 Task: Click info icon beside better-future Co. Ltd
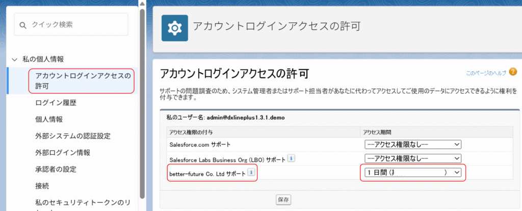coord(250,173)
